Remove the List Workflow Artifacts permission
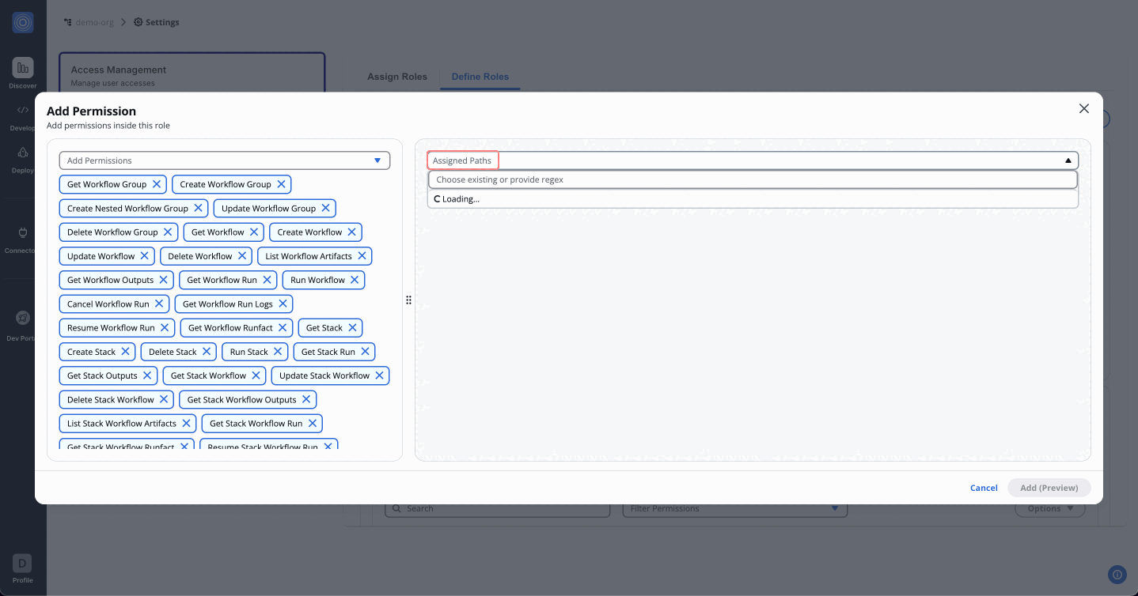This screenshot has width=1138, height=596. (x=362, y=256)
